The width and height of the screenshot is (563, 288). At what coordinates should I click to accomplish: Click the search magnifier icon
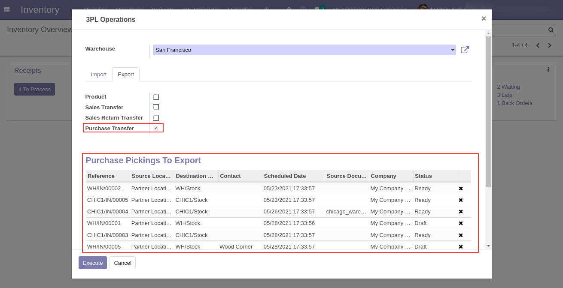pos(551,30)
